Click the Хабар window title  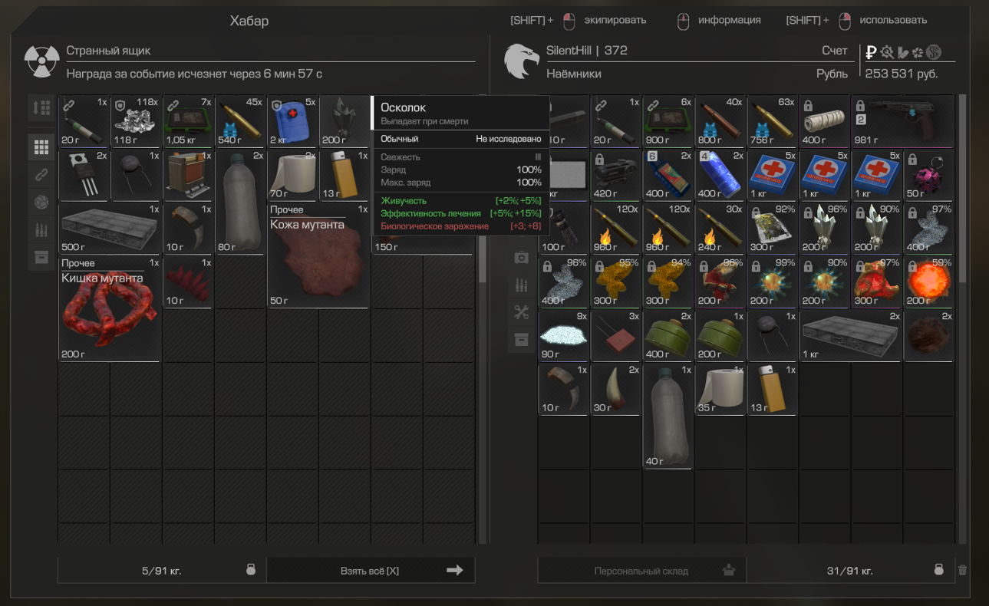tap(249, 21)
